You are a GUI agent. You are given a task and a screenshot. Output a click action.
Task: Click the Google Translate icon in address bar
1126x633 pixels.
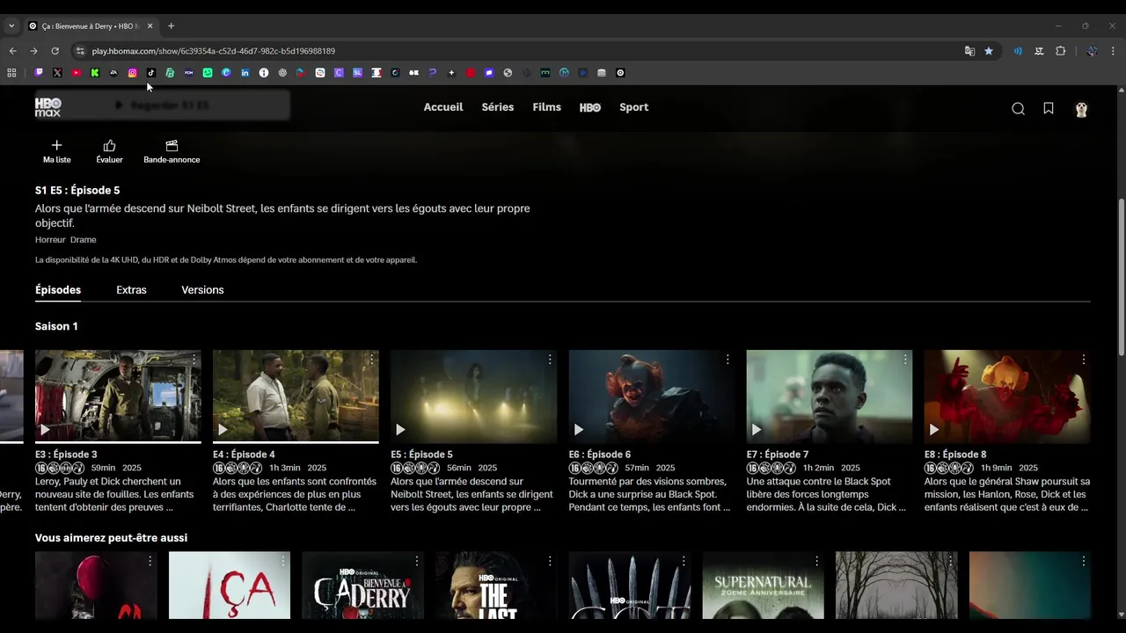point(969,51)
